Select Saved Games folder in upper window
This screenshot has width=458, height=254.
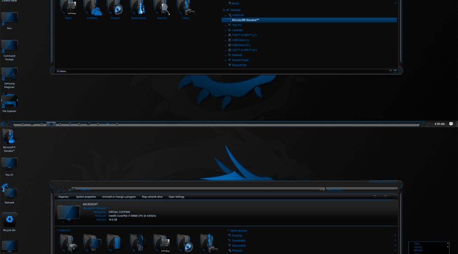click(x=139, y=10)
